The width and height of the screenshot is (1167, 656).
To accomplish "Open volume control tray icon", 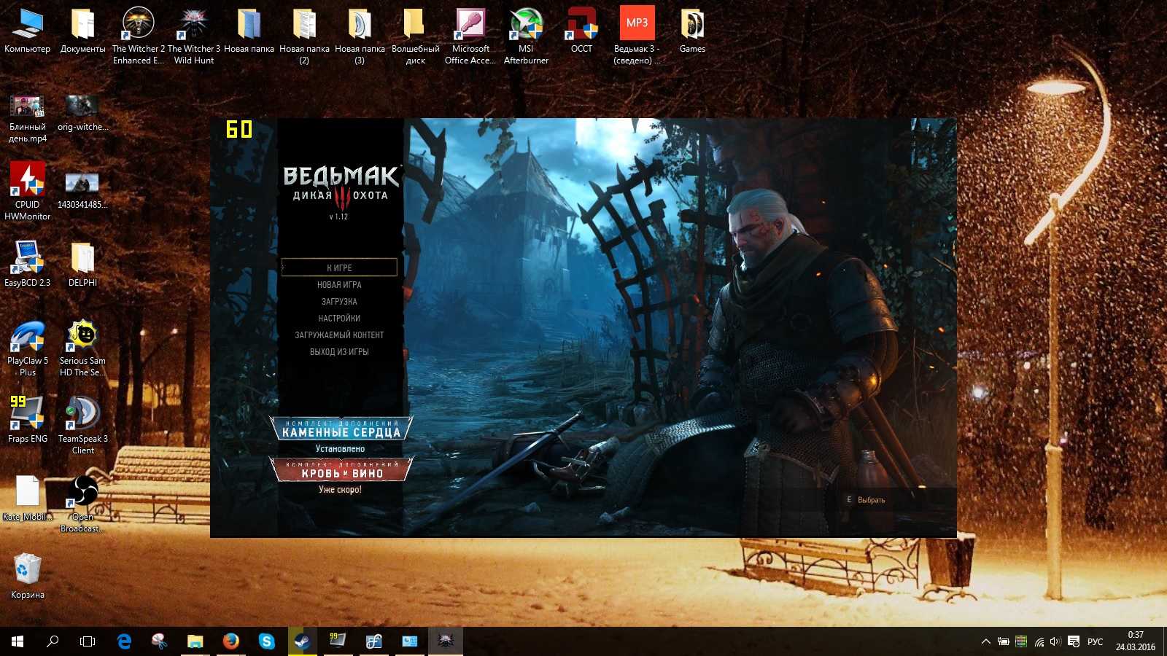I will [1055, 641].
